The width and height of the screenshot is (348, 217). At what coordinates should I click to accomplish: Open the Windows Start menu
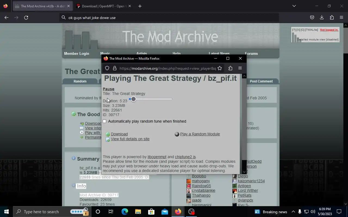tap(7, 212)
